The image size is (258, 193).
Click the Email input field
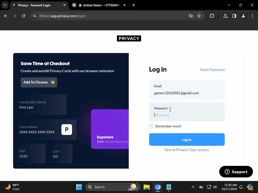pos(187,90)
